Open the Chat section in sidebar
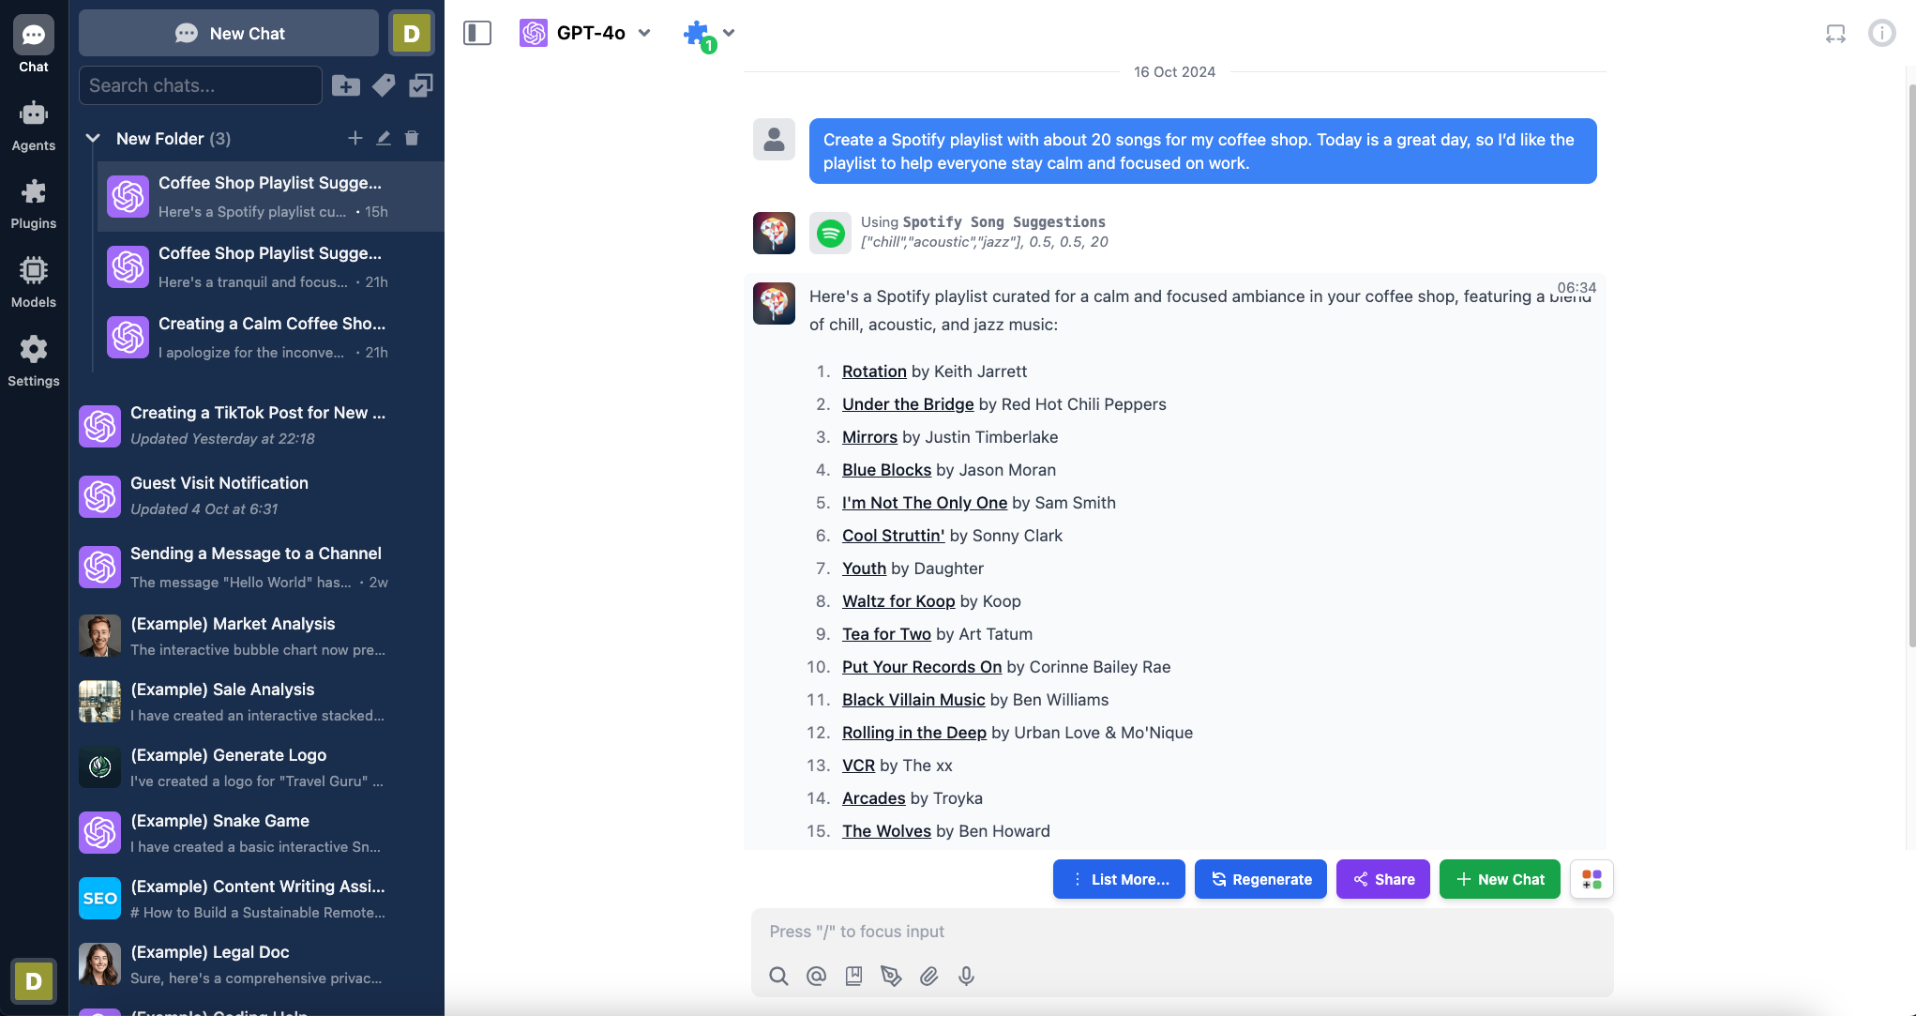 [34, 44]
